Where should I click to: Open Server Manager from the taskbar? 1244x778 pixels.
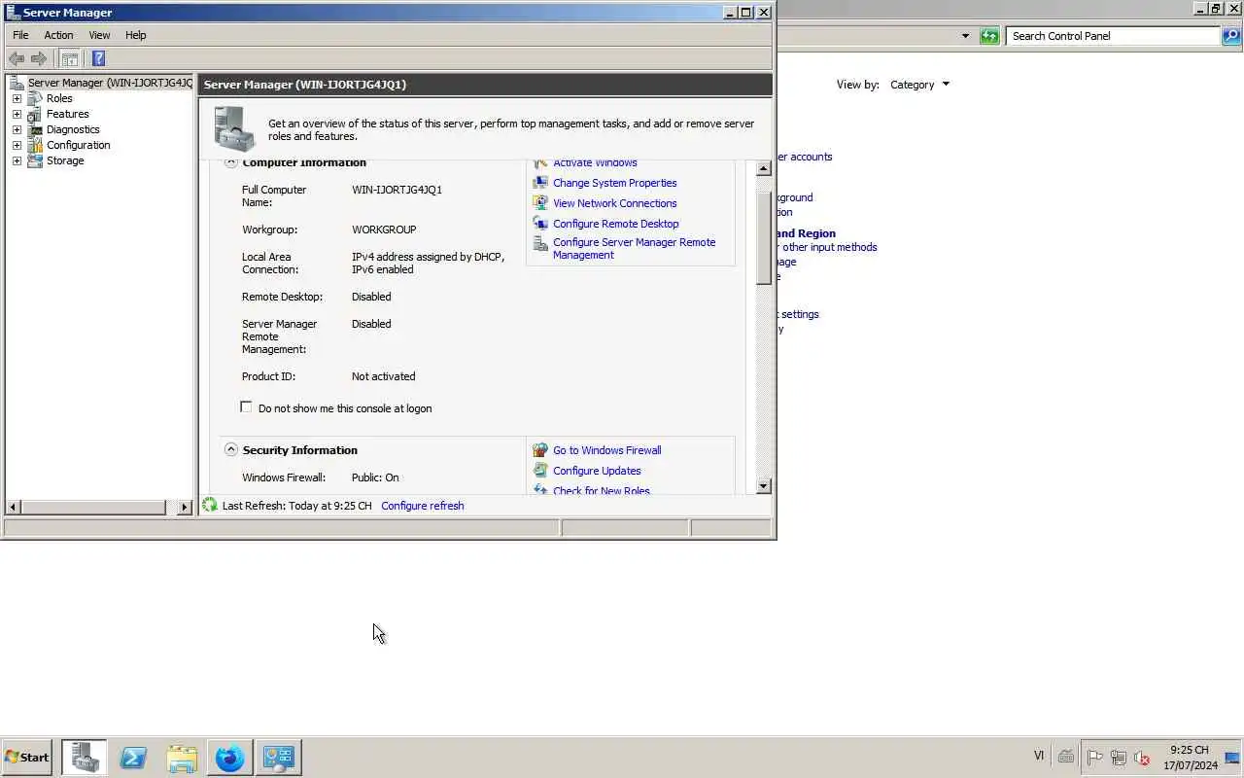[x=85, y=757]
